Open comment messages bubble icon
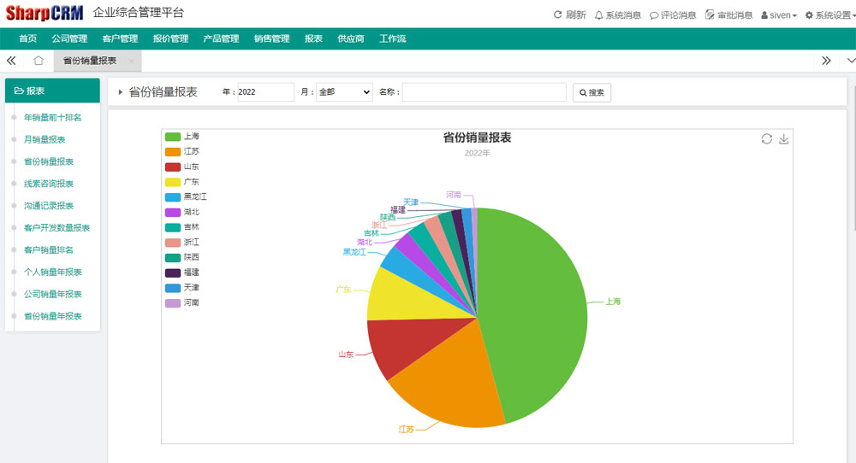Screen dimensions: 856x463 [x=654, y=15]
